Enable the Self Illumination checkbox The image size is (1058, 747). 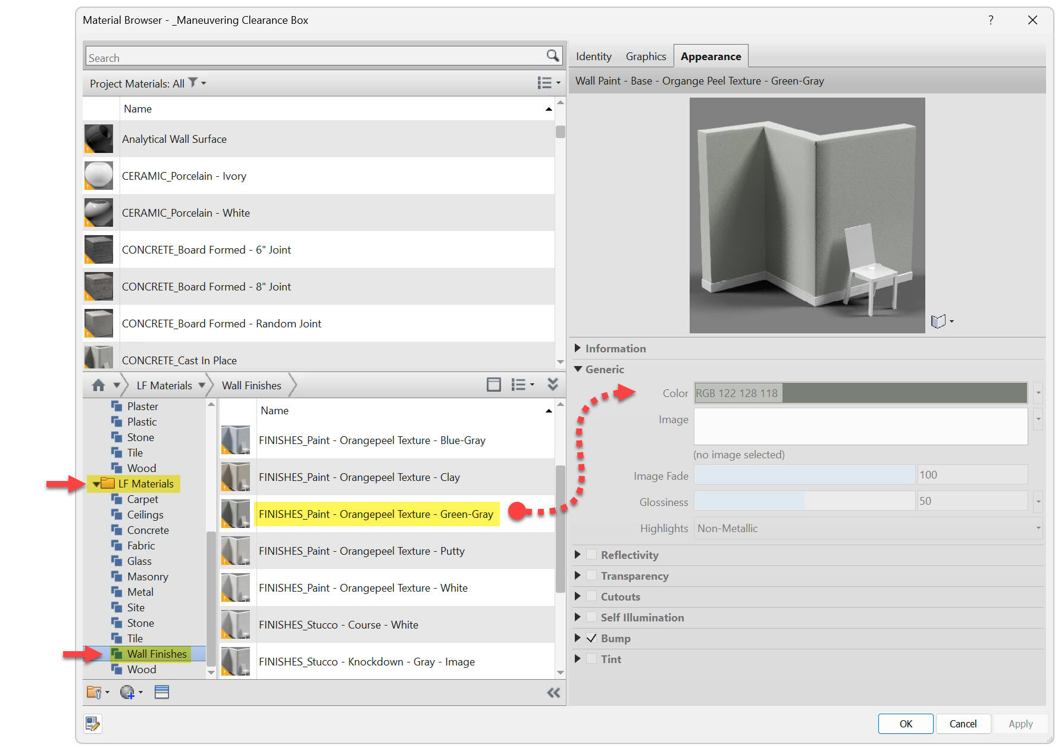pos(591,617)
